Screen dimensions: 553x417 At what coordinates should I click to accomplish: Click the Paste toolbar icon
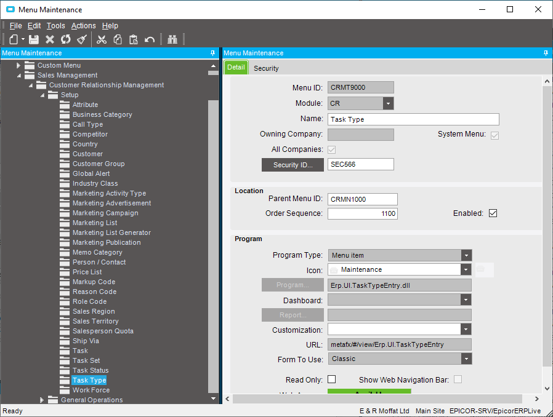tap(132, 39)
